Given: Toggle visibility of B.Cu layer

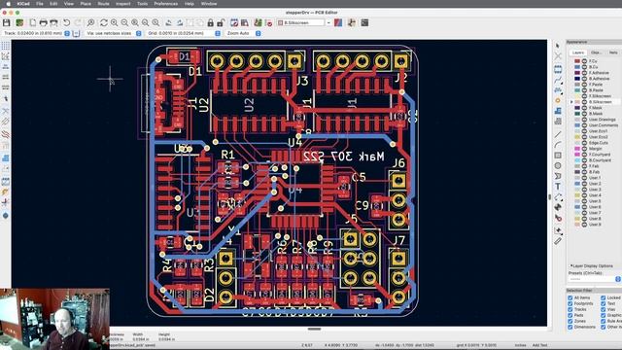Looking at the screenshot, I should coord(584,67).
